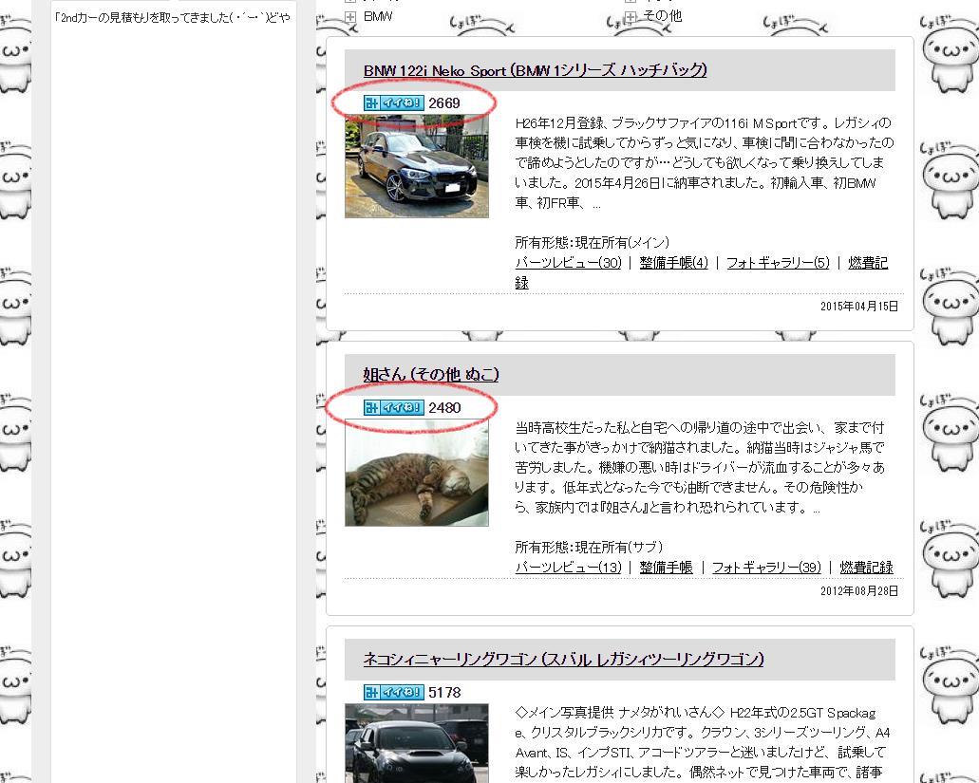Click the 2ndカーの見積もり sidebar text
The image size is (979, 783).
click(172, 17)
